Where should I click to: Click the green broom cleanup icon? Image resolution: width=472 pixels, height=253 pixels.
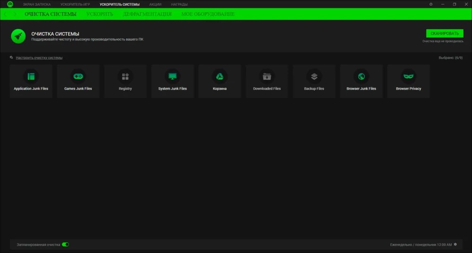click(18, 36)
